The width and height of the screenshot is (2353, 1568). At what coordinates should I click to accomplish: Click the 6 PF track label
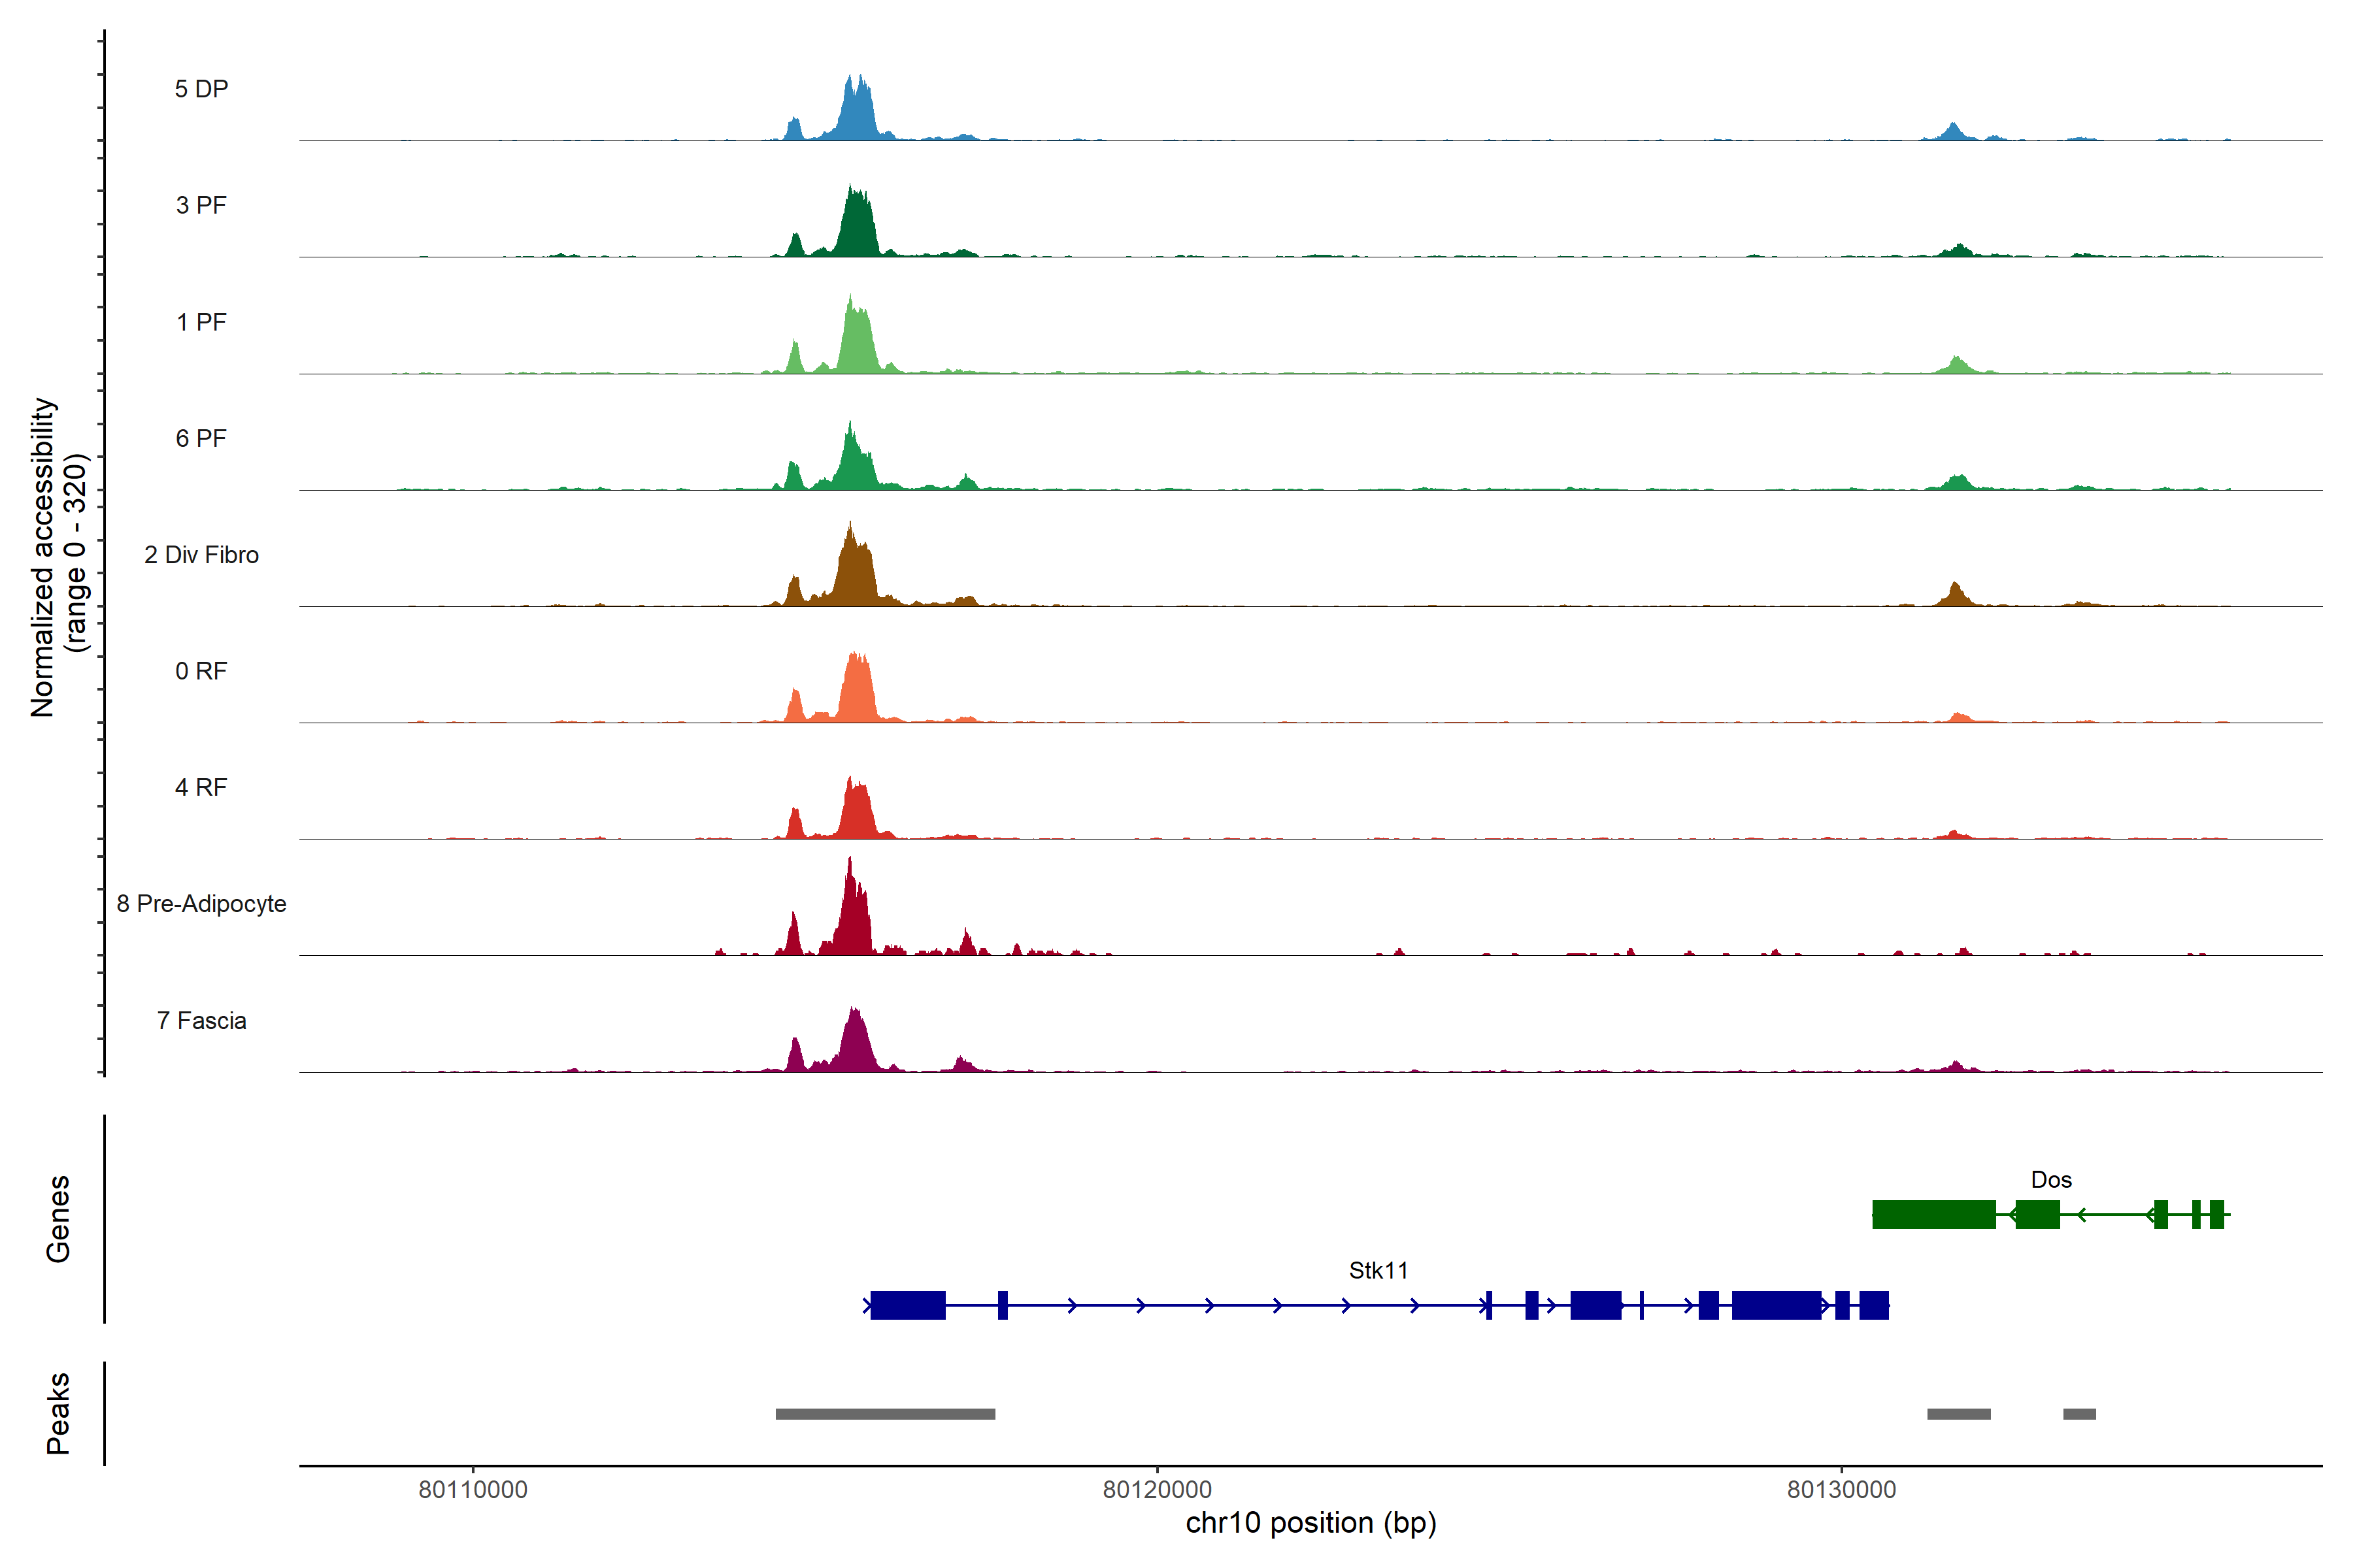pos(201,438)
